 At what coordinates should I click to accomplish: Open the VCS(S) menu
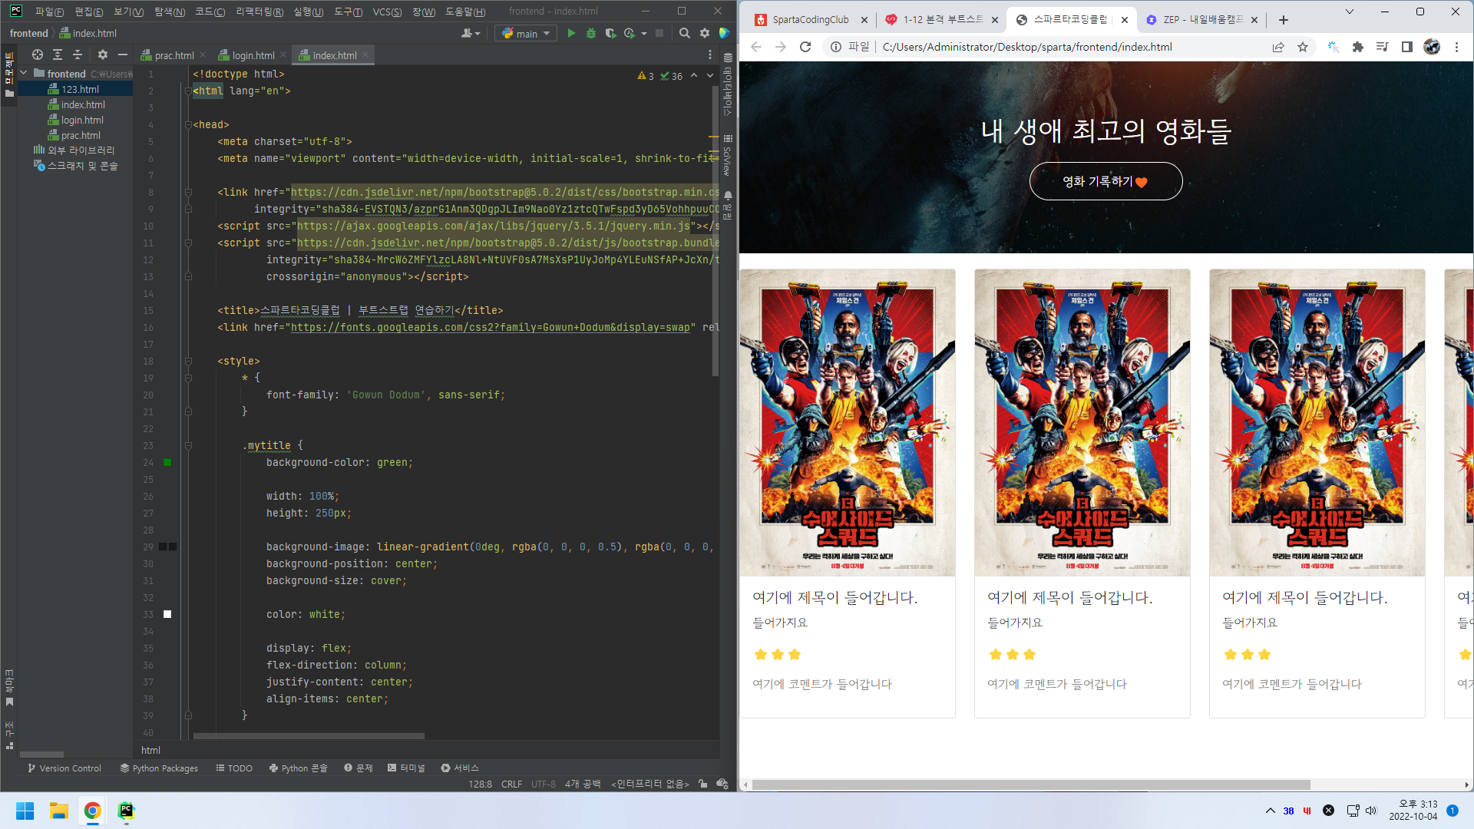(x=387, y=12)
